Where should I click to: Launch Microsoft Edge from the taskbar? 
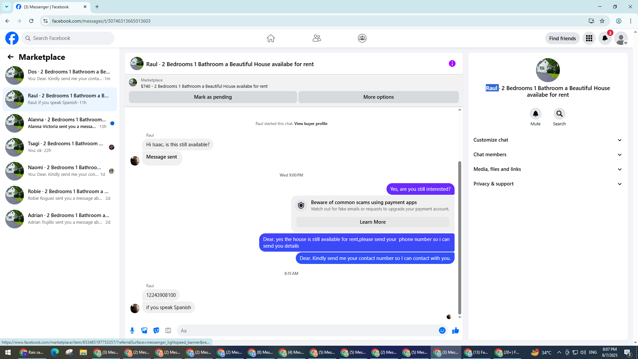point(55,352)
